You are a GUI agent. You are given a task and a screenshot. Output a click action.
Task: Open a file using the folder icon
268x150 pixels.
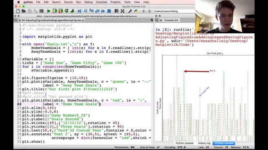pos(24,11)
